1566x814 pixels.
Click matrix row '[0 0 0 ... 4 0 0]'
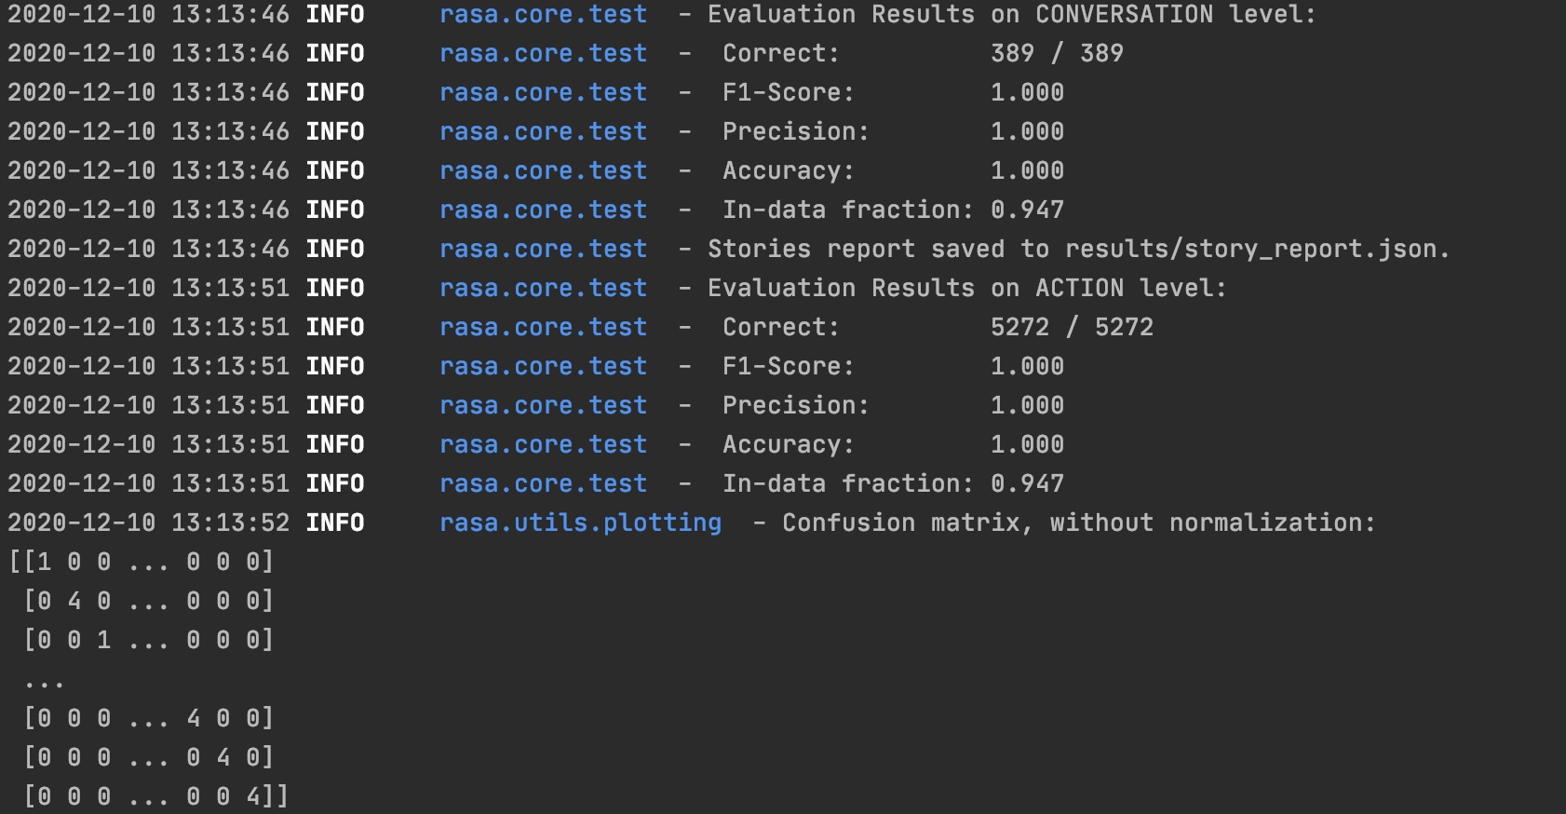pos(148,718)
